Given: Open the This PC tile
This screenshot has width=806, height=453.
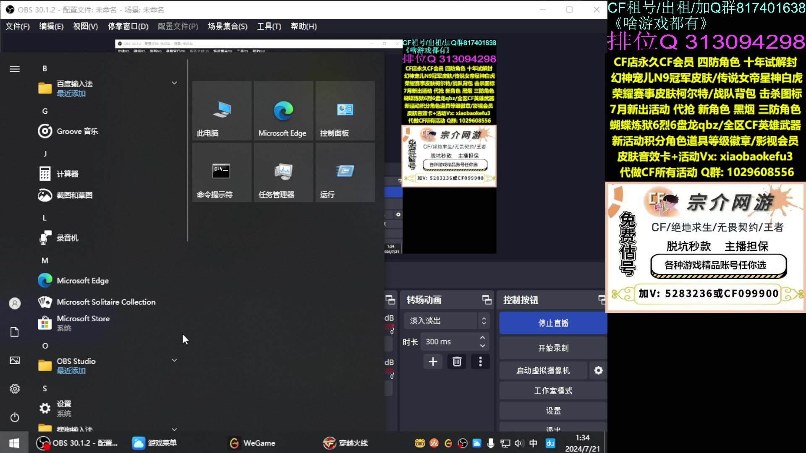Looking at the screenshot, I should (x=222, y=111).
